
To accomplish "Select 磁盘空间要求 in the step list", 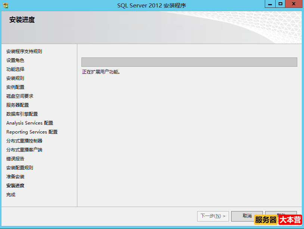I will (x=20, y=96).
